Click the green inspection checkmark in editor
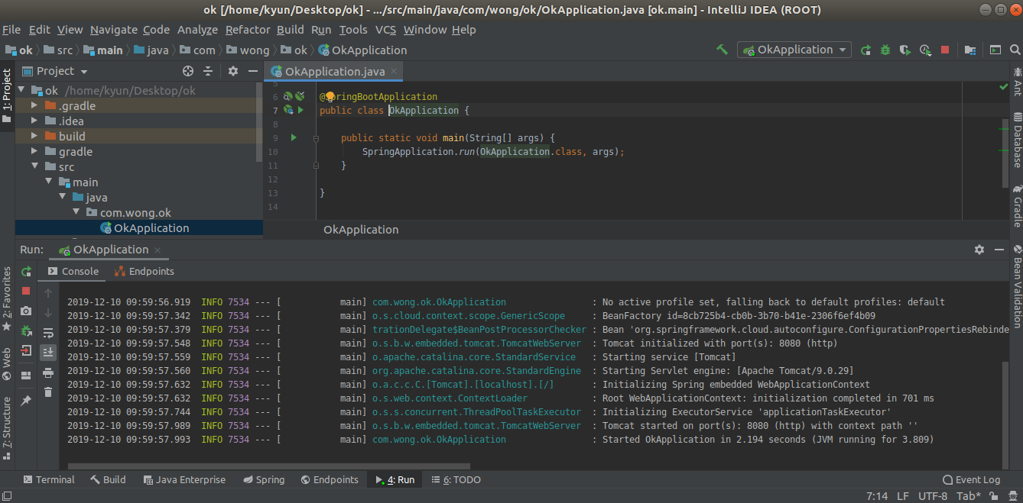 pos(1004,87)
